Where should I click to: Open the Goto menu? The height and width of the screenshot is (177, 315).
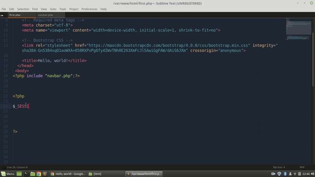point(53,9)
